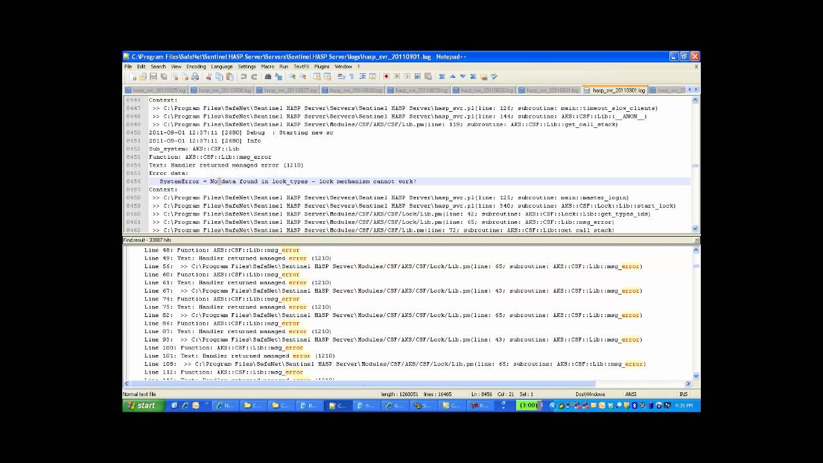Screen dimensions: 823x463
Task: Toggle Word Wrap in the toolbar
Action: click(x=341, y=77)
